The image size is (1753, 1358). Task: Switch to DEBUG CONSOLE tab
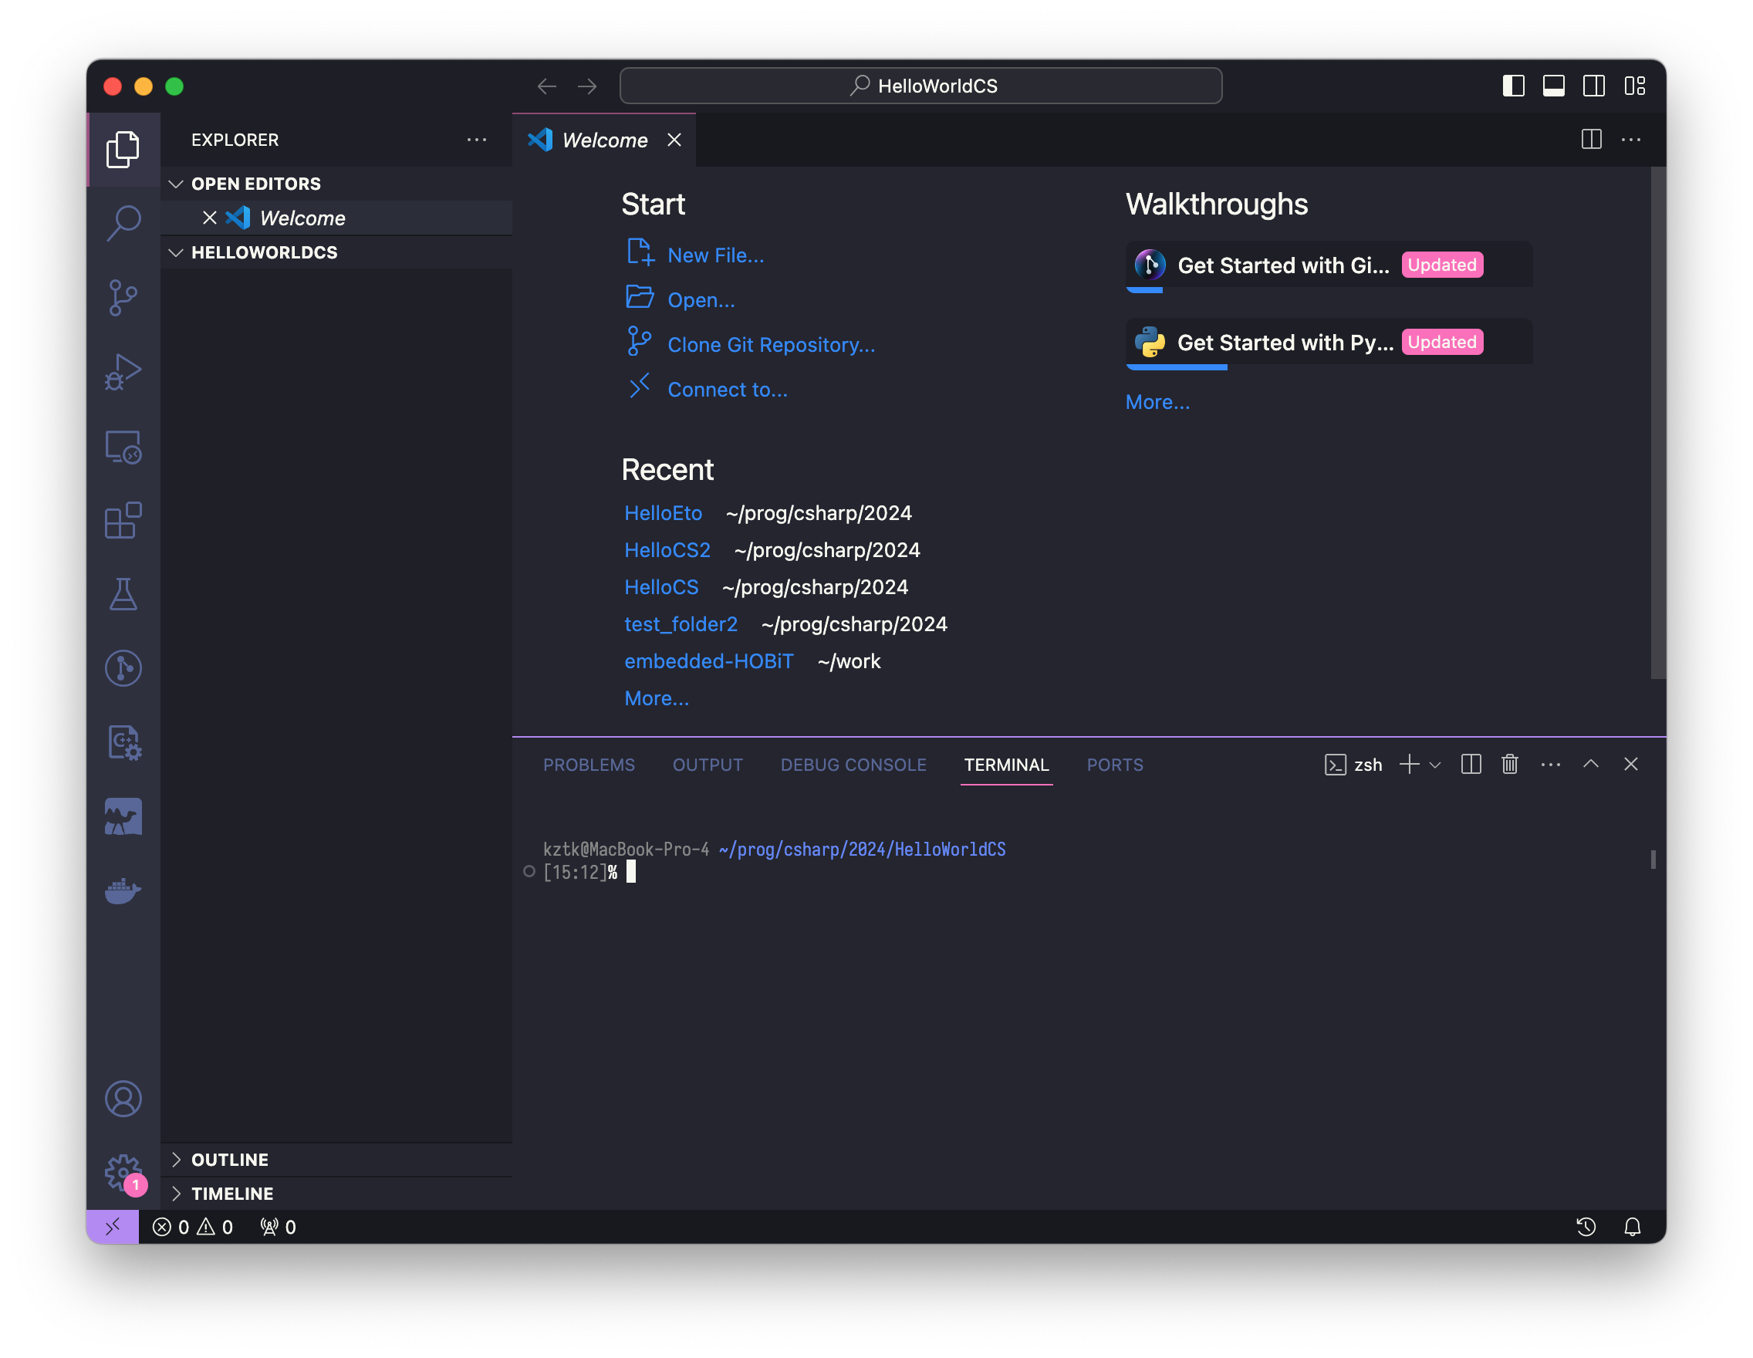pyautogui.click(x=853, y=764)
